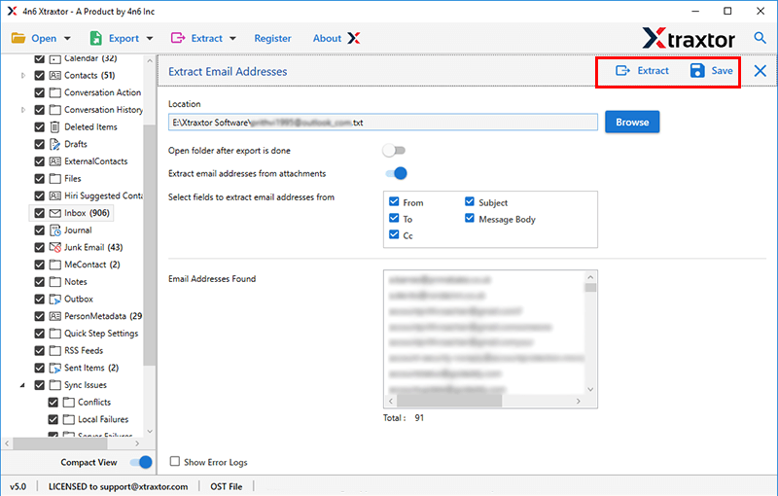Open the Extract dropdown arrow
Viewport: 778px width, 496px height.
[x=232, y=39]
